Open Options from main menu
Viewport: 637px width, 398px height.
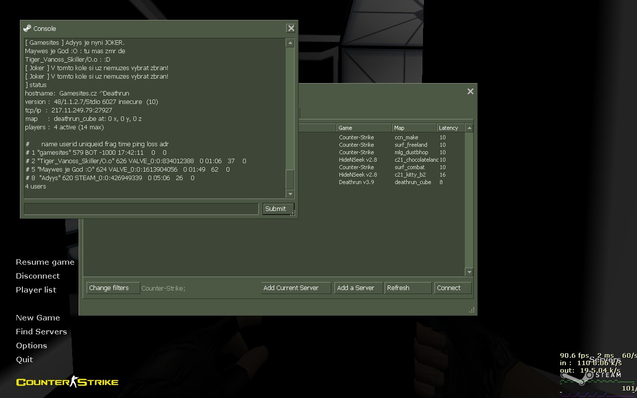(31, 346)
